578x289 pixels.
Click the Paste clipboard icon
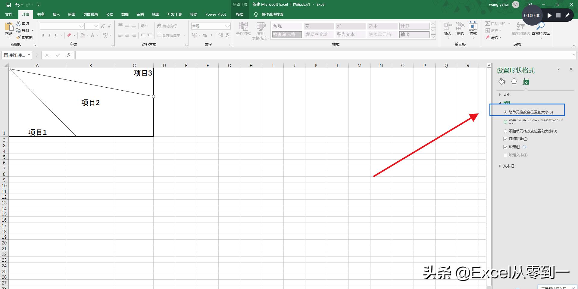click(x=9, y=26)
